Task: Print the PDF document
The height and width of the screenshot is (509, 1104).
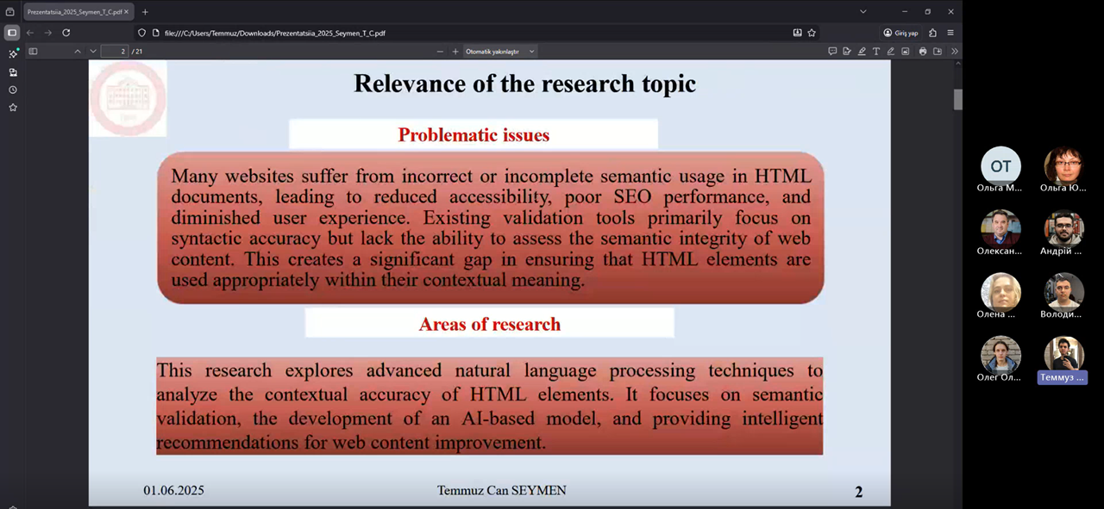Action: [x=923, y=52]
